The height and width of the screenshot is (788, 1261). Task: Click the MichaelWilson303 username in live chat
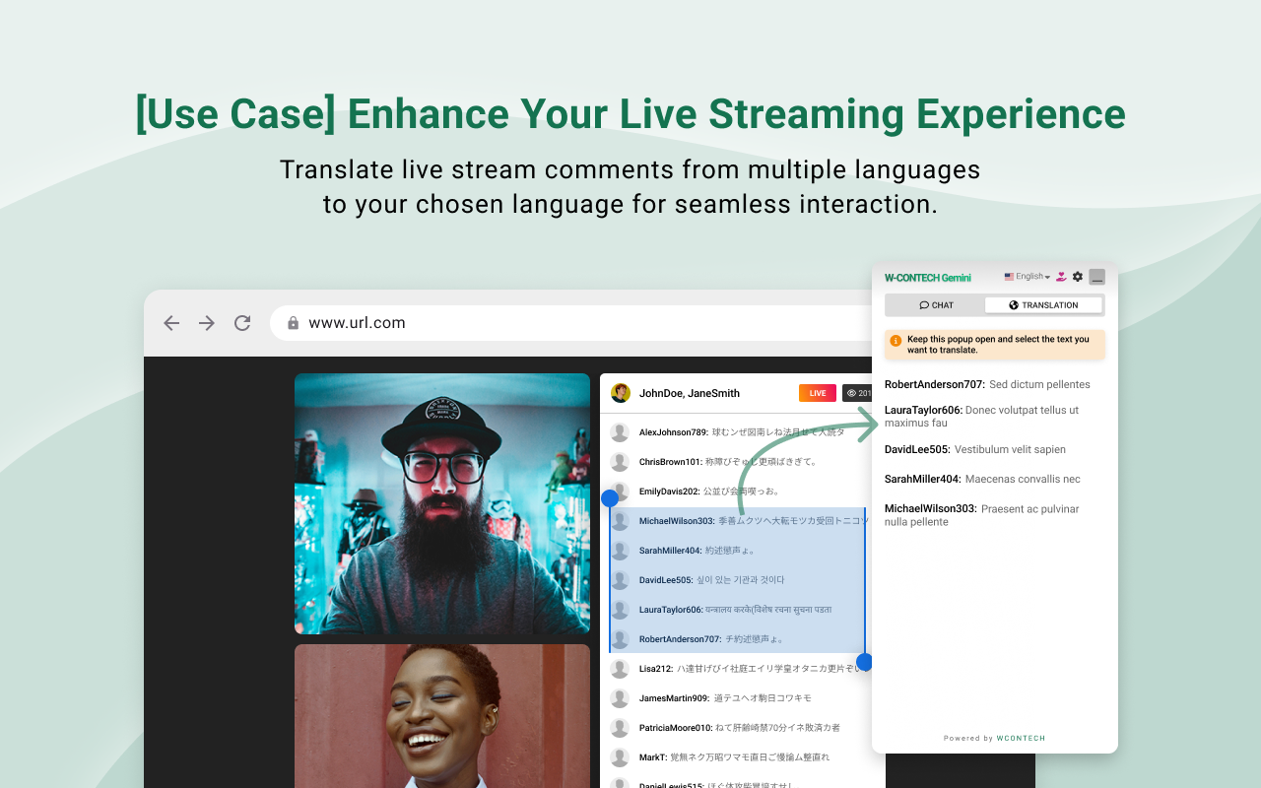pyautogui.click(x=678, y=521)
